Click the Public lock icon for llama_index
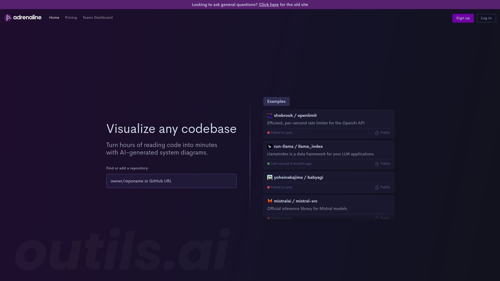This screenshot has height=281, width=500. point(377,164)
